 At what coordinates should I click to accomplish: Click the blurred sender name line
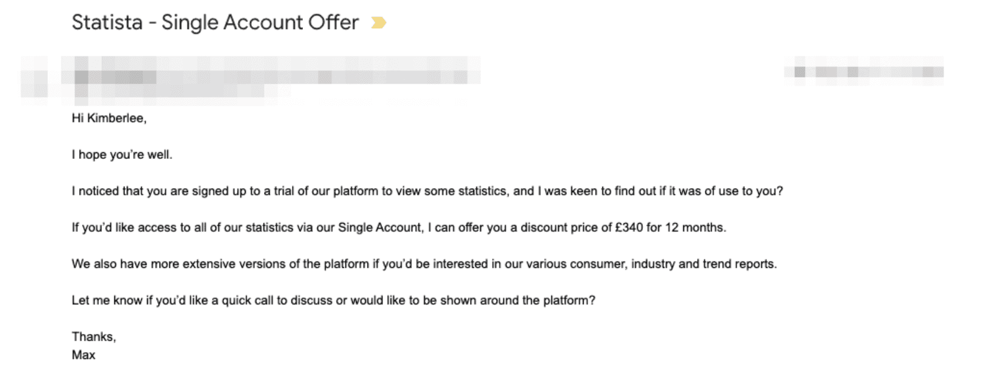270,70
